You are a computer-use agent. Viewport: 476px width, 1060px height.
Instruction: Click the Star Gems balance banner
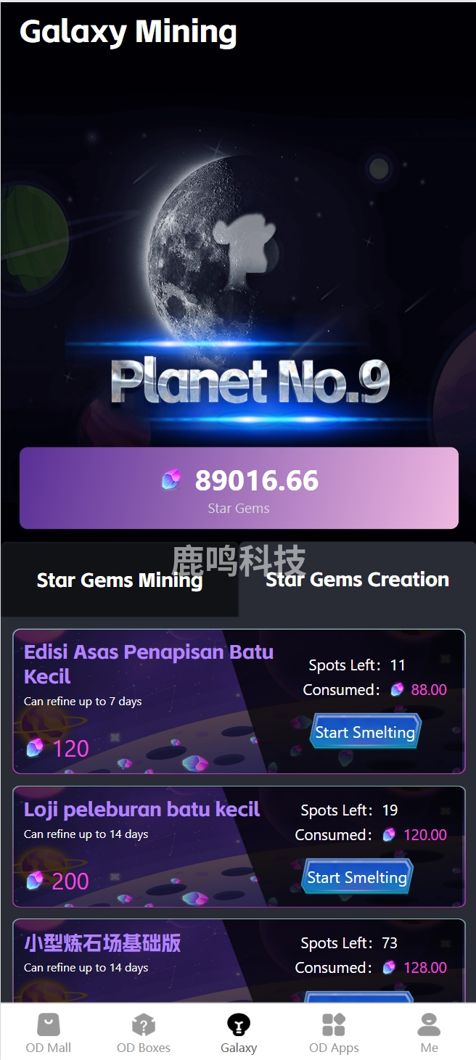click(x=239, y=488)
